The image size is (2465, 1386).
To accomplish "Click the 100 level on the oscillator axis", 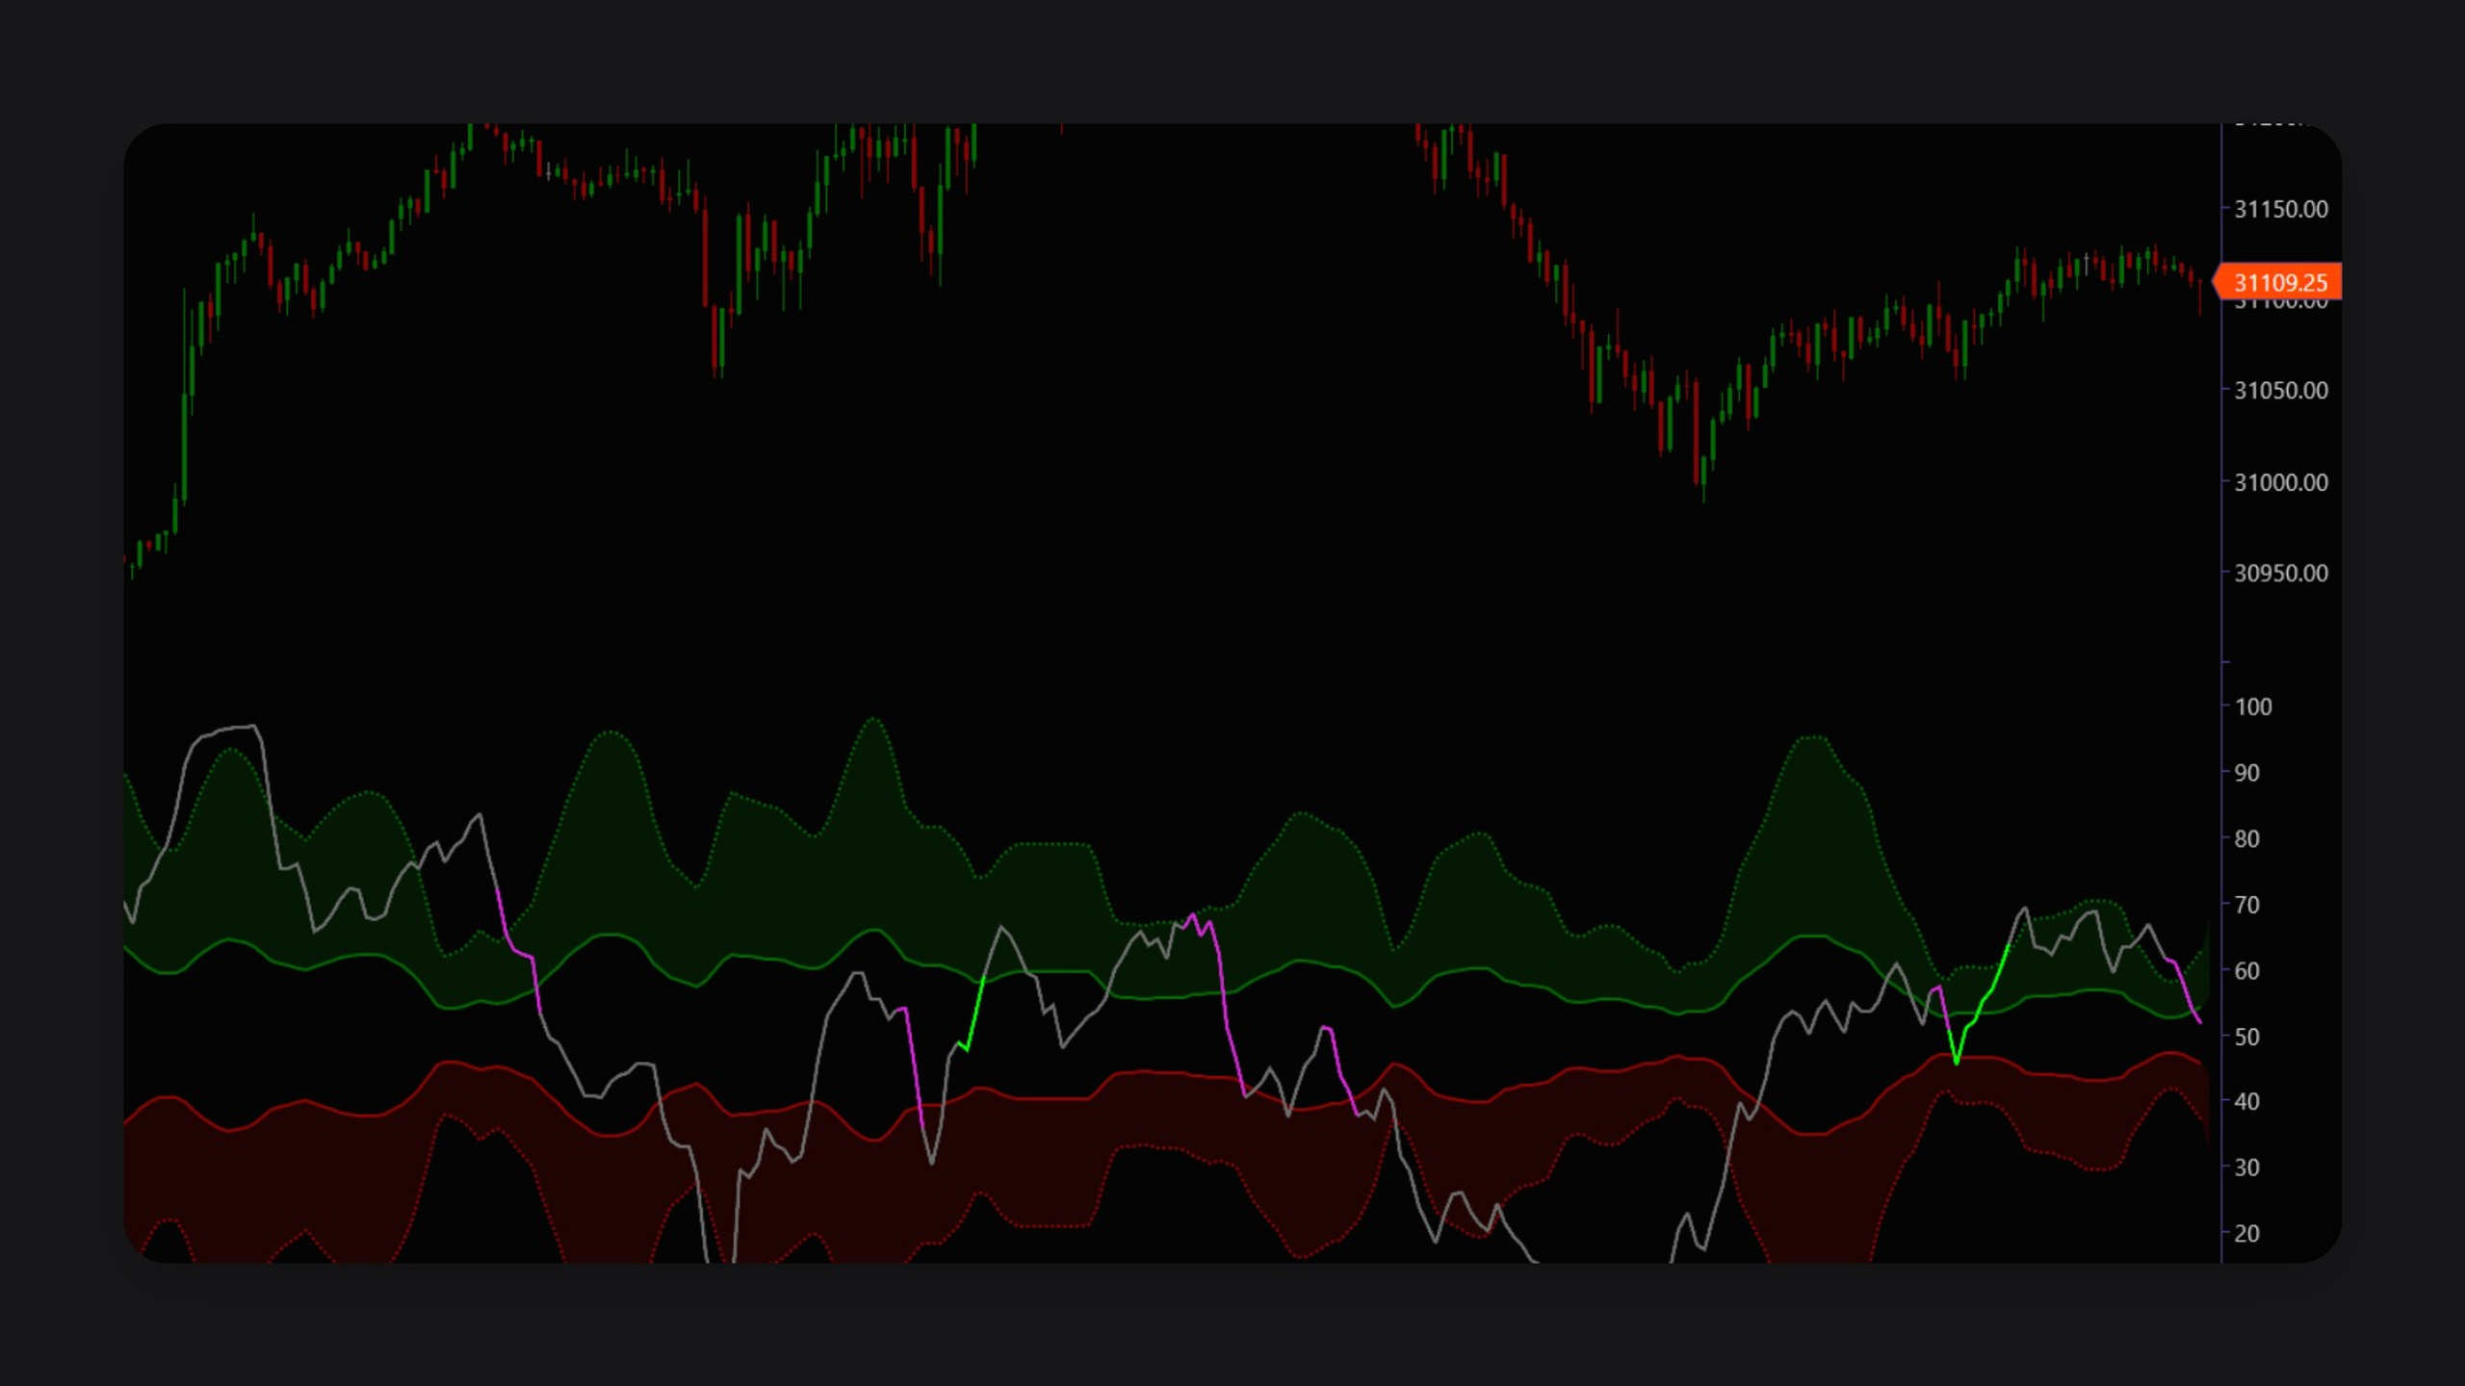I will pyautogui.click(x=2253, y=706).
